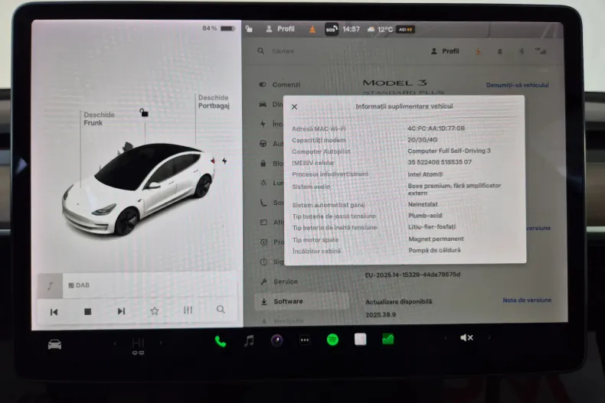
Task: Tap Actualizare disponibilă text
Action: point(398,301)
